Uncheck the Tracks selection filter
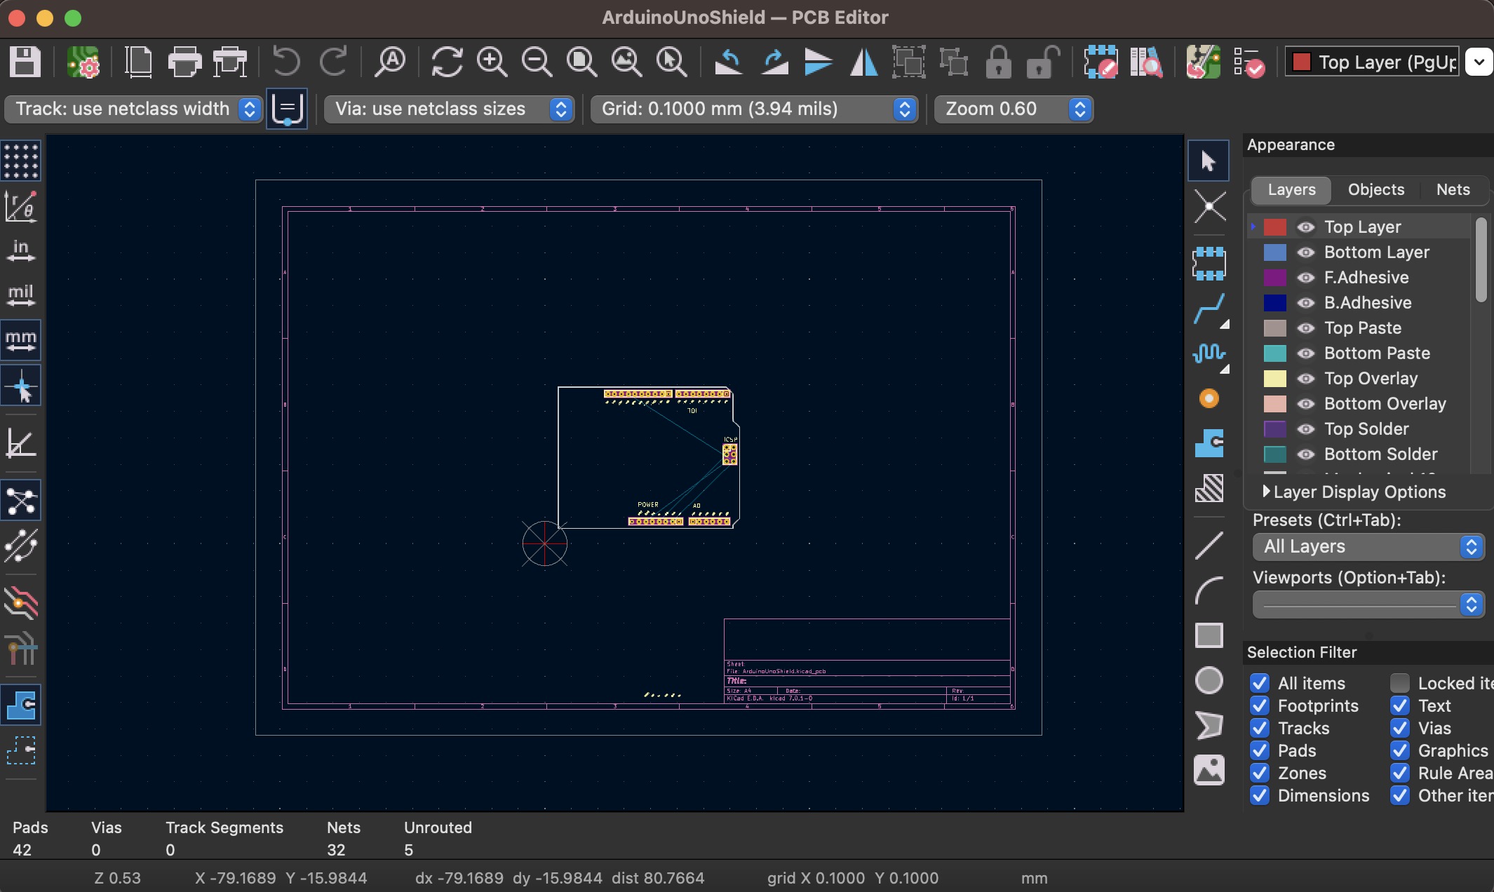 coord(1260,728)
